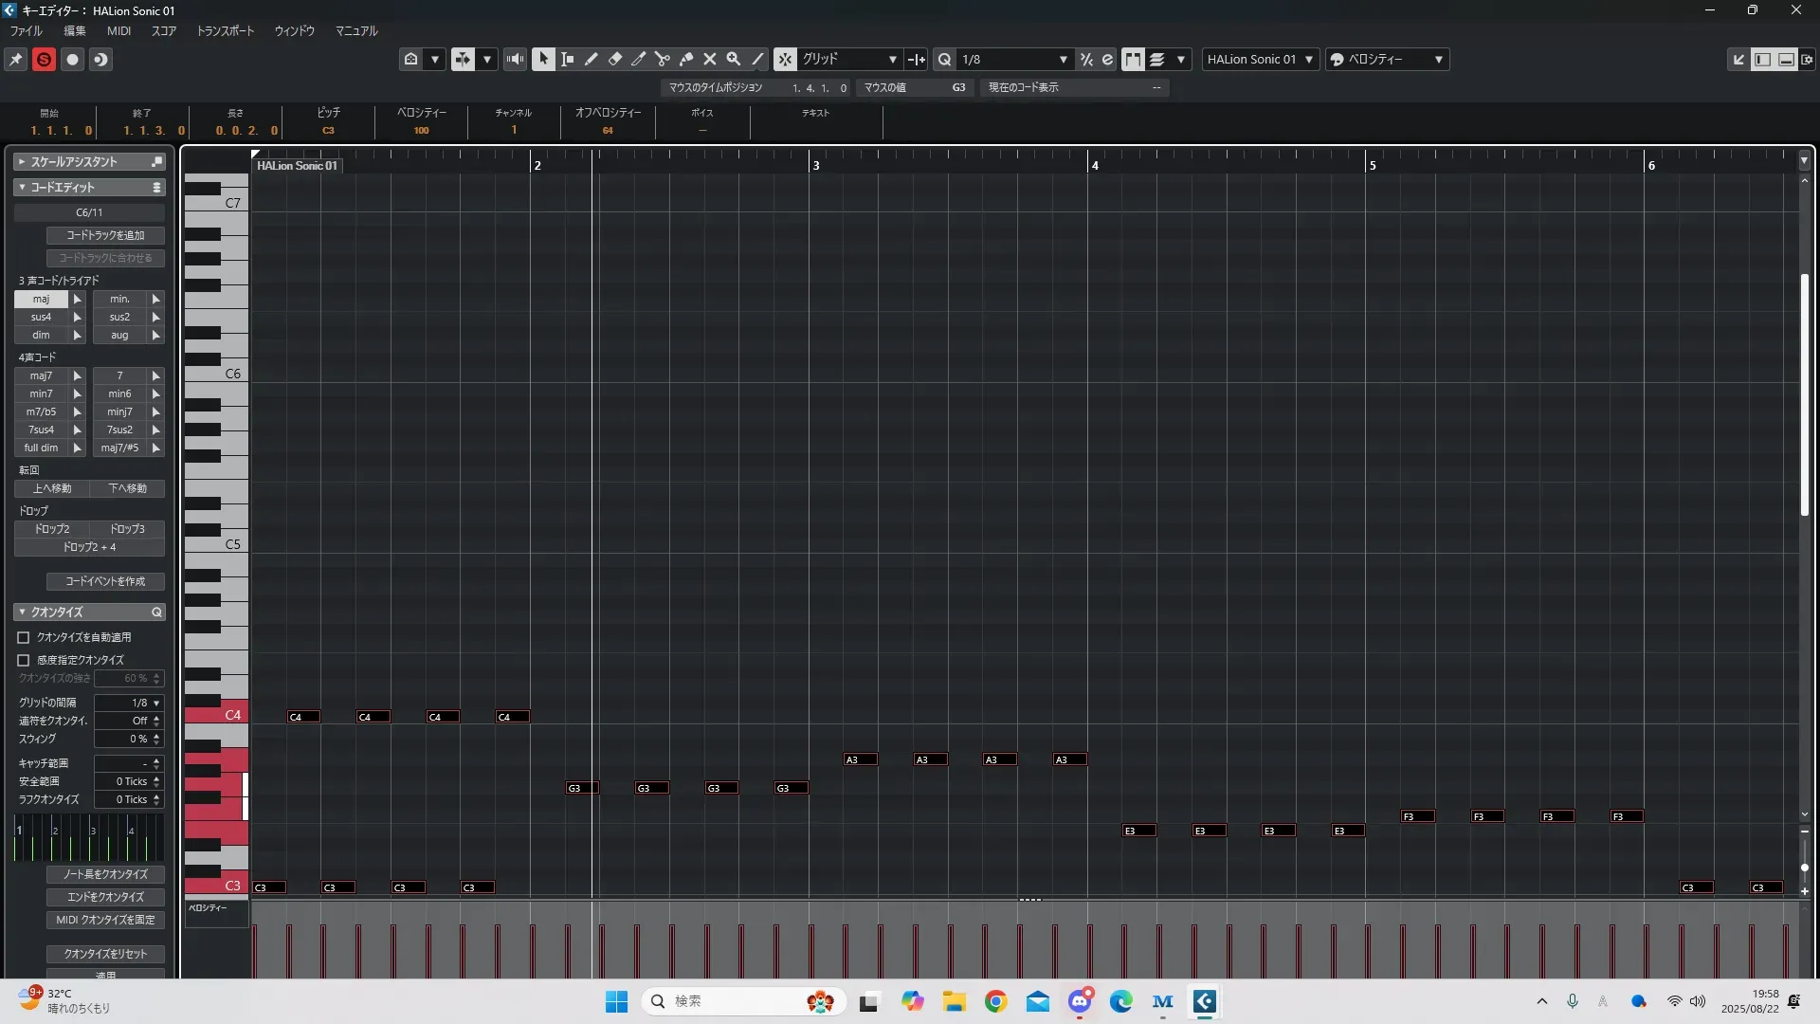Select the Draw pencil tool

coord(591,59)
